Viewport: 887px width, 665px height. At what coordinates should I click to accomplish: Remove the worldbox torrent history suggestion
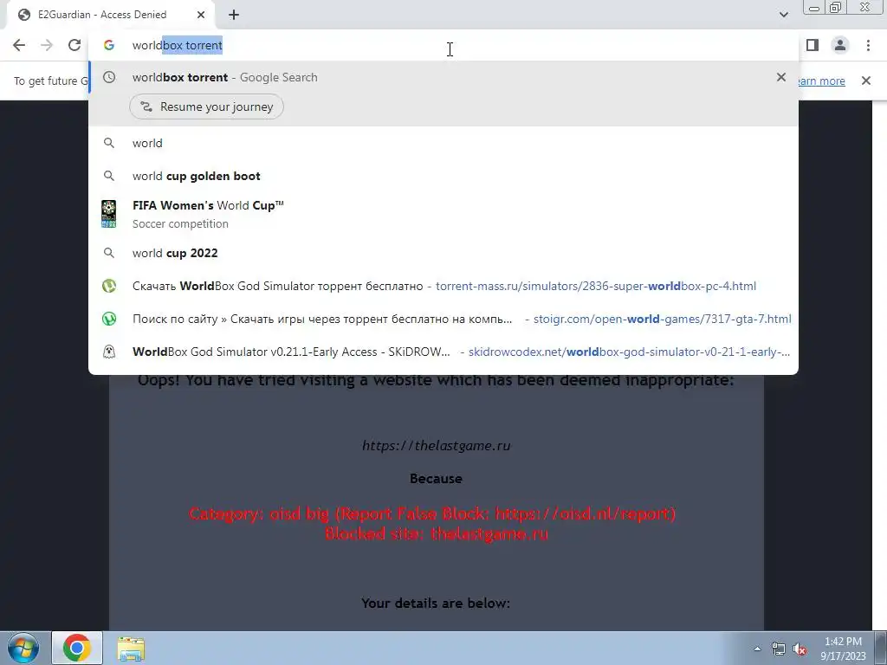coord(781,77)
